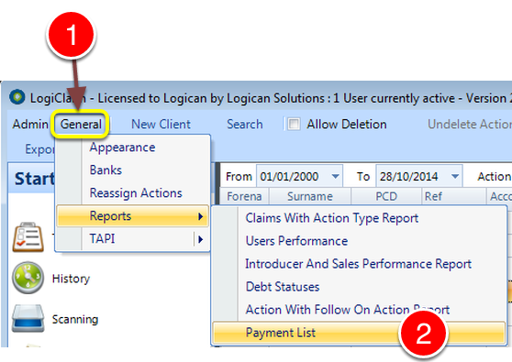512x362 pixels.
Task: Click Undelete Action toolbar button
Action: tap(470, 125)
